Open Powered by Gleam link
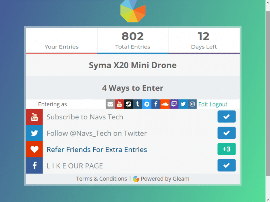The width and height of the screenshot is (270, 202). pos(165,179)
